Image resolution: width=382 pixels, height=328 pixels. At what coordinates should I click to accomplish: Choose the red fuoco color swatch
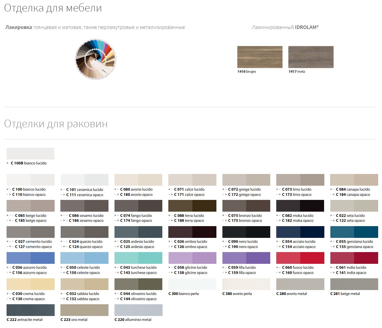(x=300, y=258)
